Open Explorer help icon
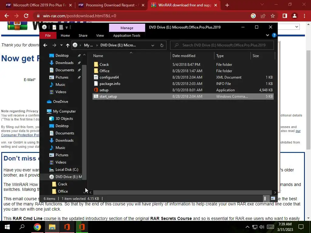The height and width of the screenshot is (233, 311). (x=274, y=35)
